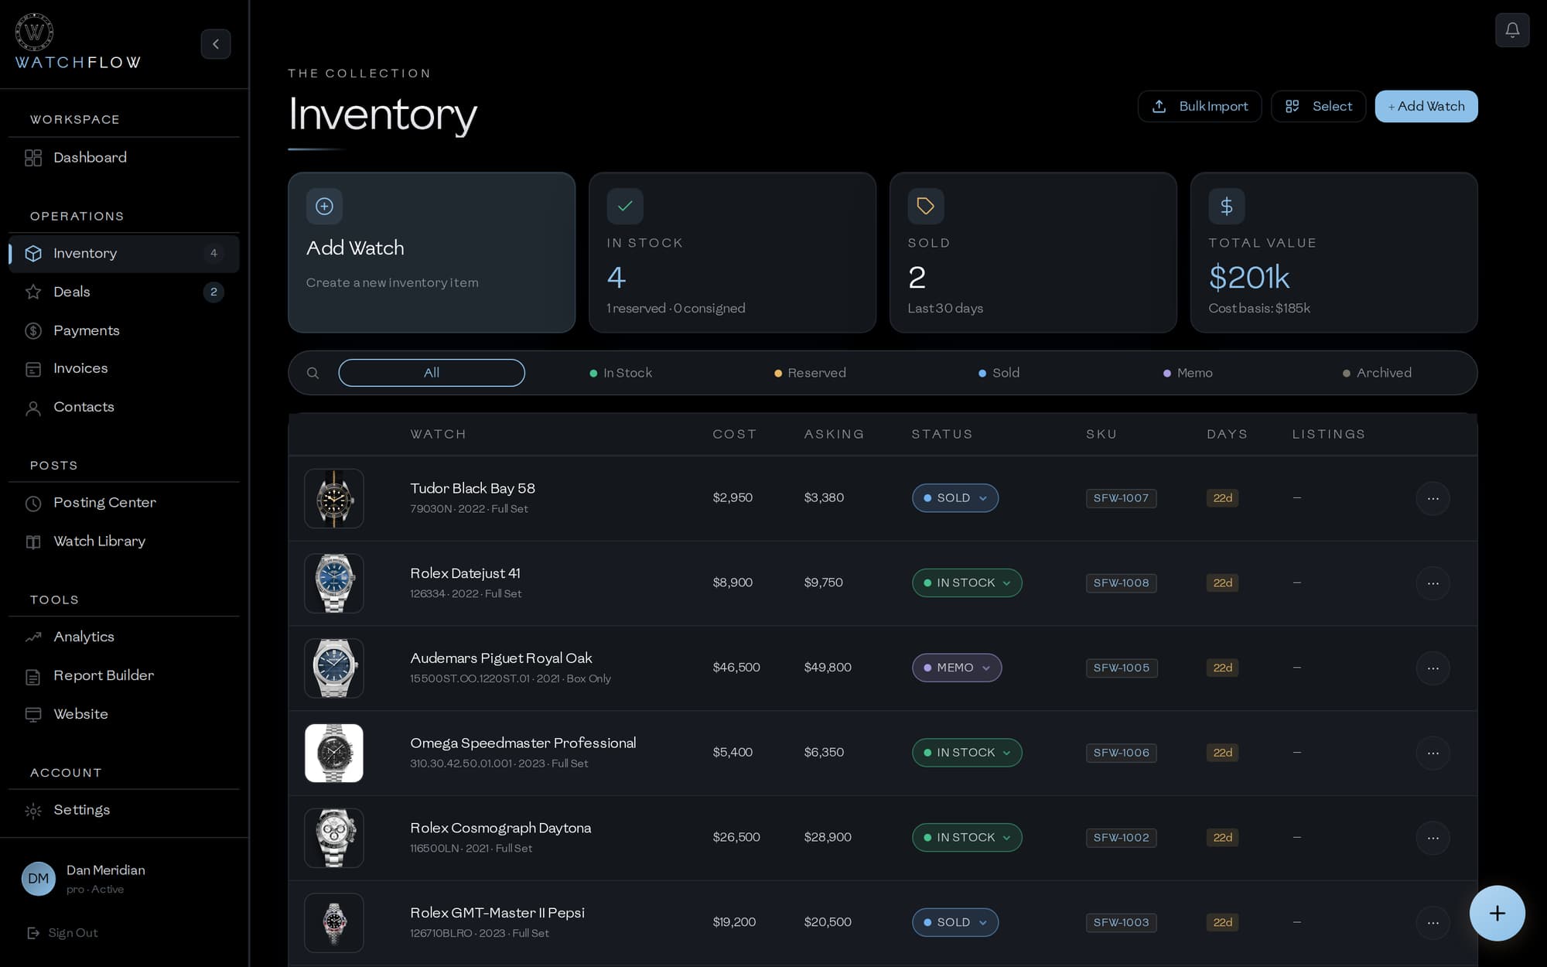Click the DAYS column header
The image size is (1547, 967).
pos(1227,435)
